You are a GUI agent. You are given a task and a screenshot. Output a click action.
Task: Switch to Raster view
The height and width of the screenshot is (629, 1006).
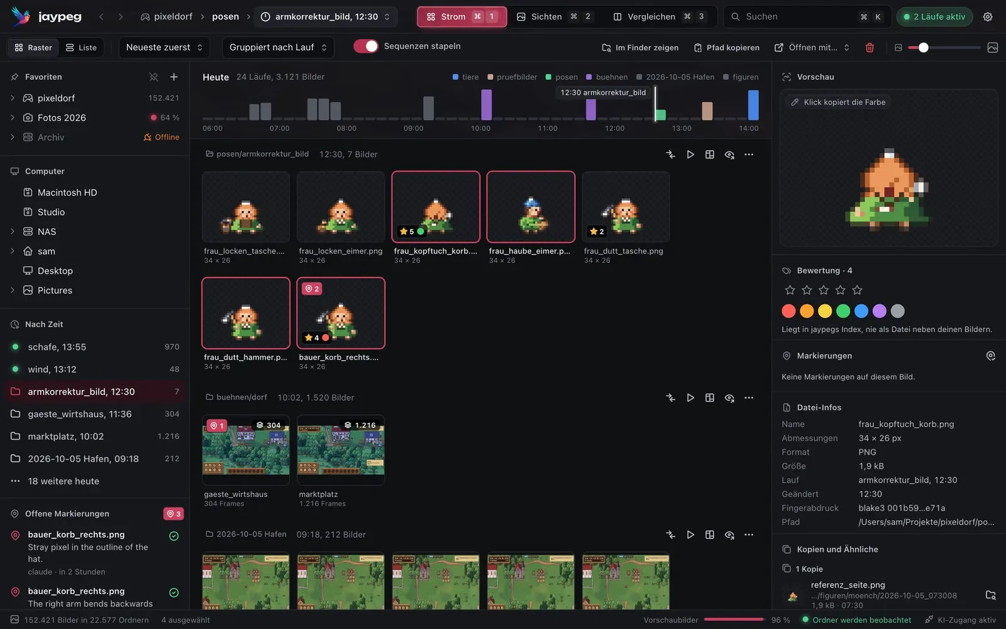[33, 47]
